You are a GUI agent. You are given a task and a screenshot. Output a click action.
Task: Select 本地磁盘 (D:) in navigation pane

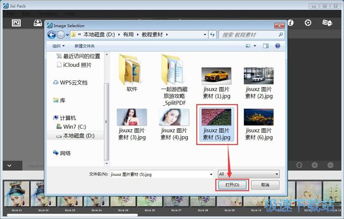(75, 136)
